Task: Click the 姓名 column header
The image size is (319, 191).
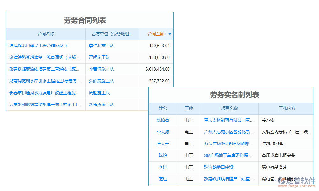Action: 163,109
